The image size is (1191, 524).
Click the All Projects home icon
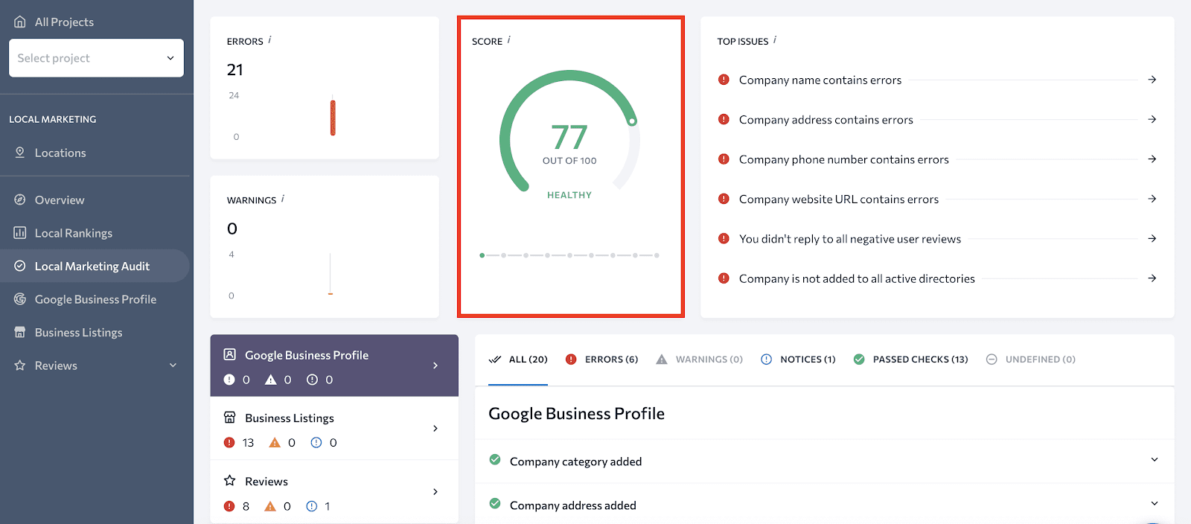coord(20,22)
